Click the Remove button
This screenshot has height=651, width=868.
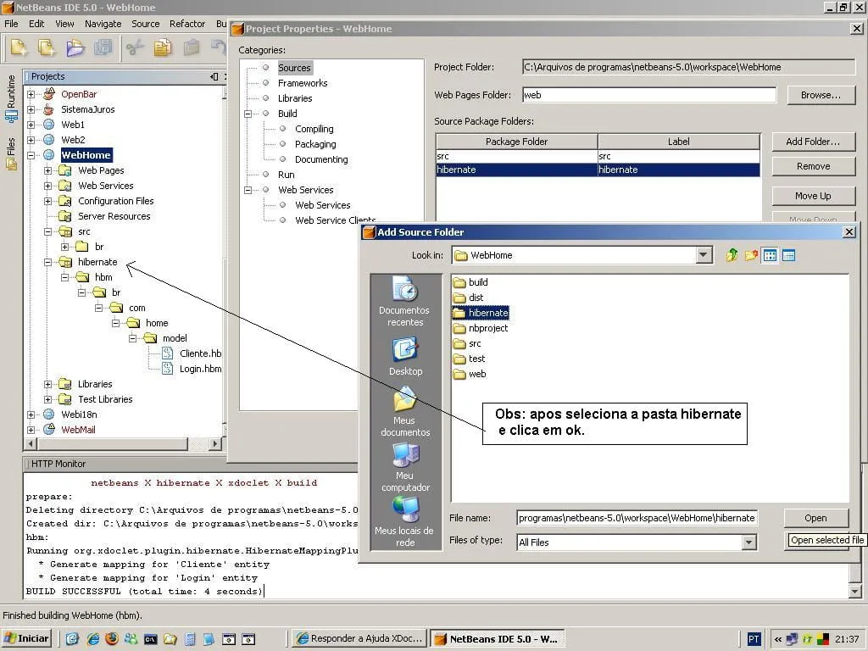[x=813, y=166]
